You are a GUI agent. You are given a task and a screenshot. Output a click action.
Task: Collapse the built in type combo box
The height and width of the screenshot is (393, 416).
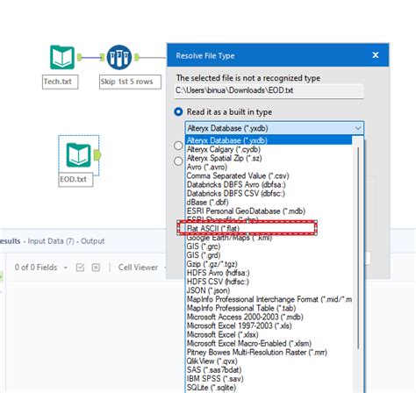[x=358, y=128]
